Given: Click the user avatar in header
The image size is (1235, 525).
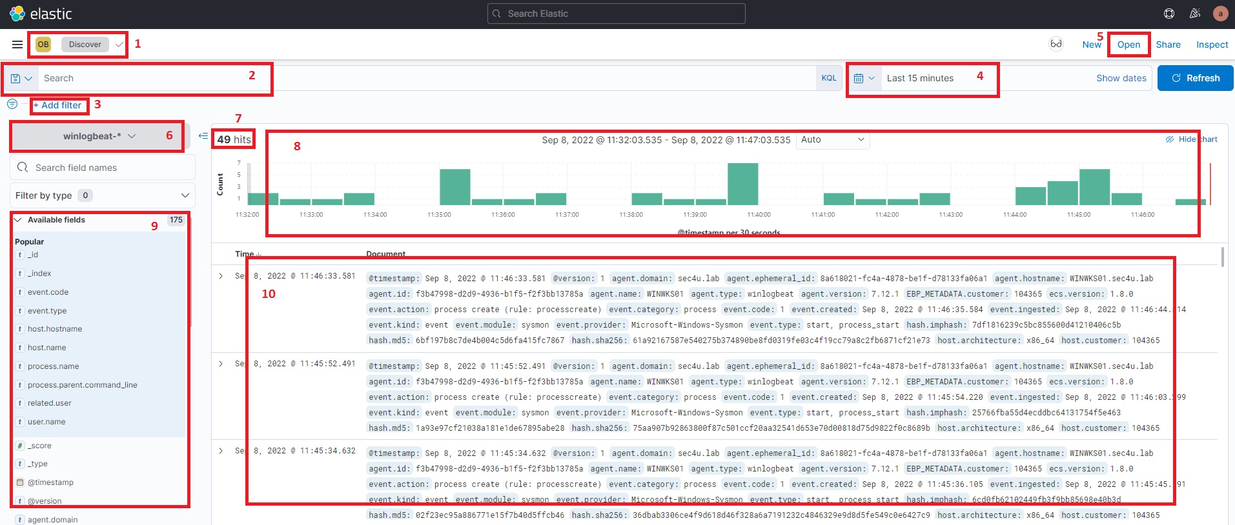Looking at the screenshot, I should [x=1220, y=14].
